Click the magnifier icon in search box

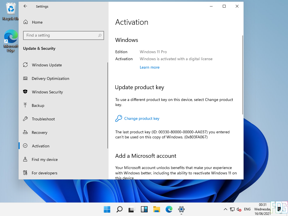click(100, 35)
